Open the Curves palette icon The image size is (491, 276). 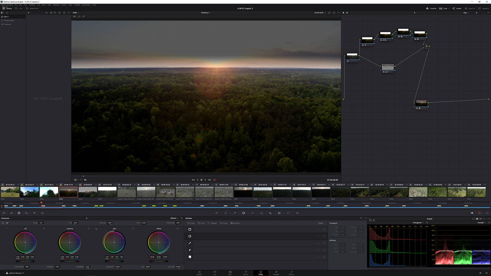click(217, 213)
